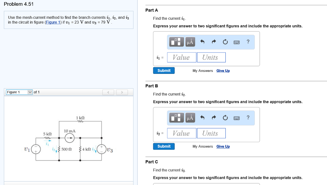
Task: Select the µA units icon in Part B
Action: pos(190,117)
